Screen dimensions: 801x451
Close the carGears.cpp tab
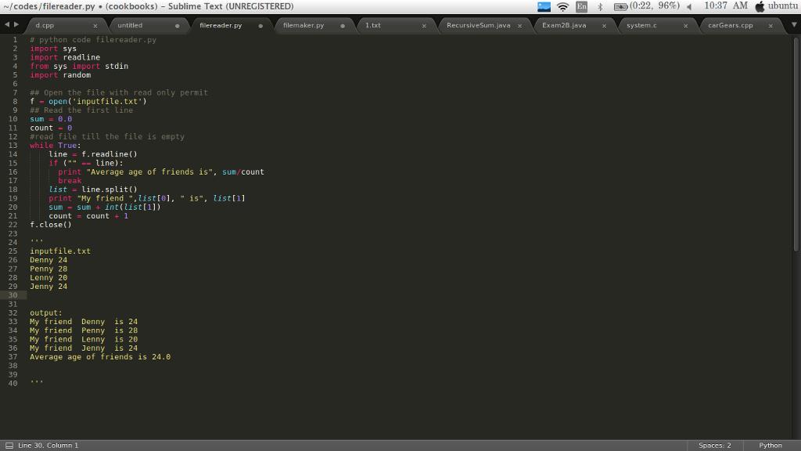[x=770, y=25]
